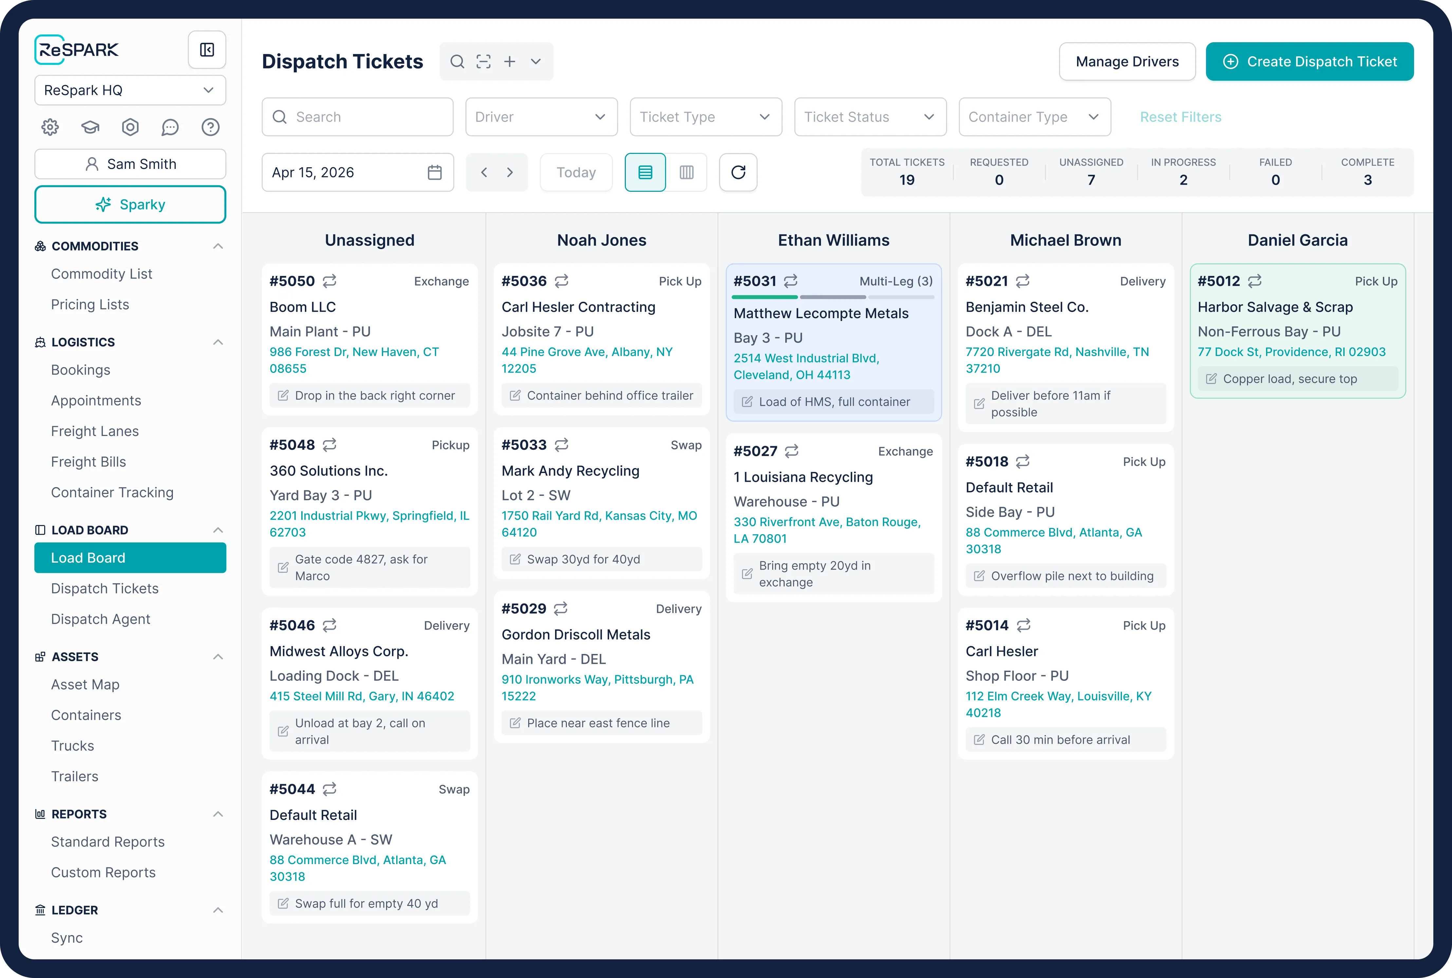This screenshot has height=978, width=1452.
Task: Go to previous day arrow
Action: coord(484,172)
